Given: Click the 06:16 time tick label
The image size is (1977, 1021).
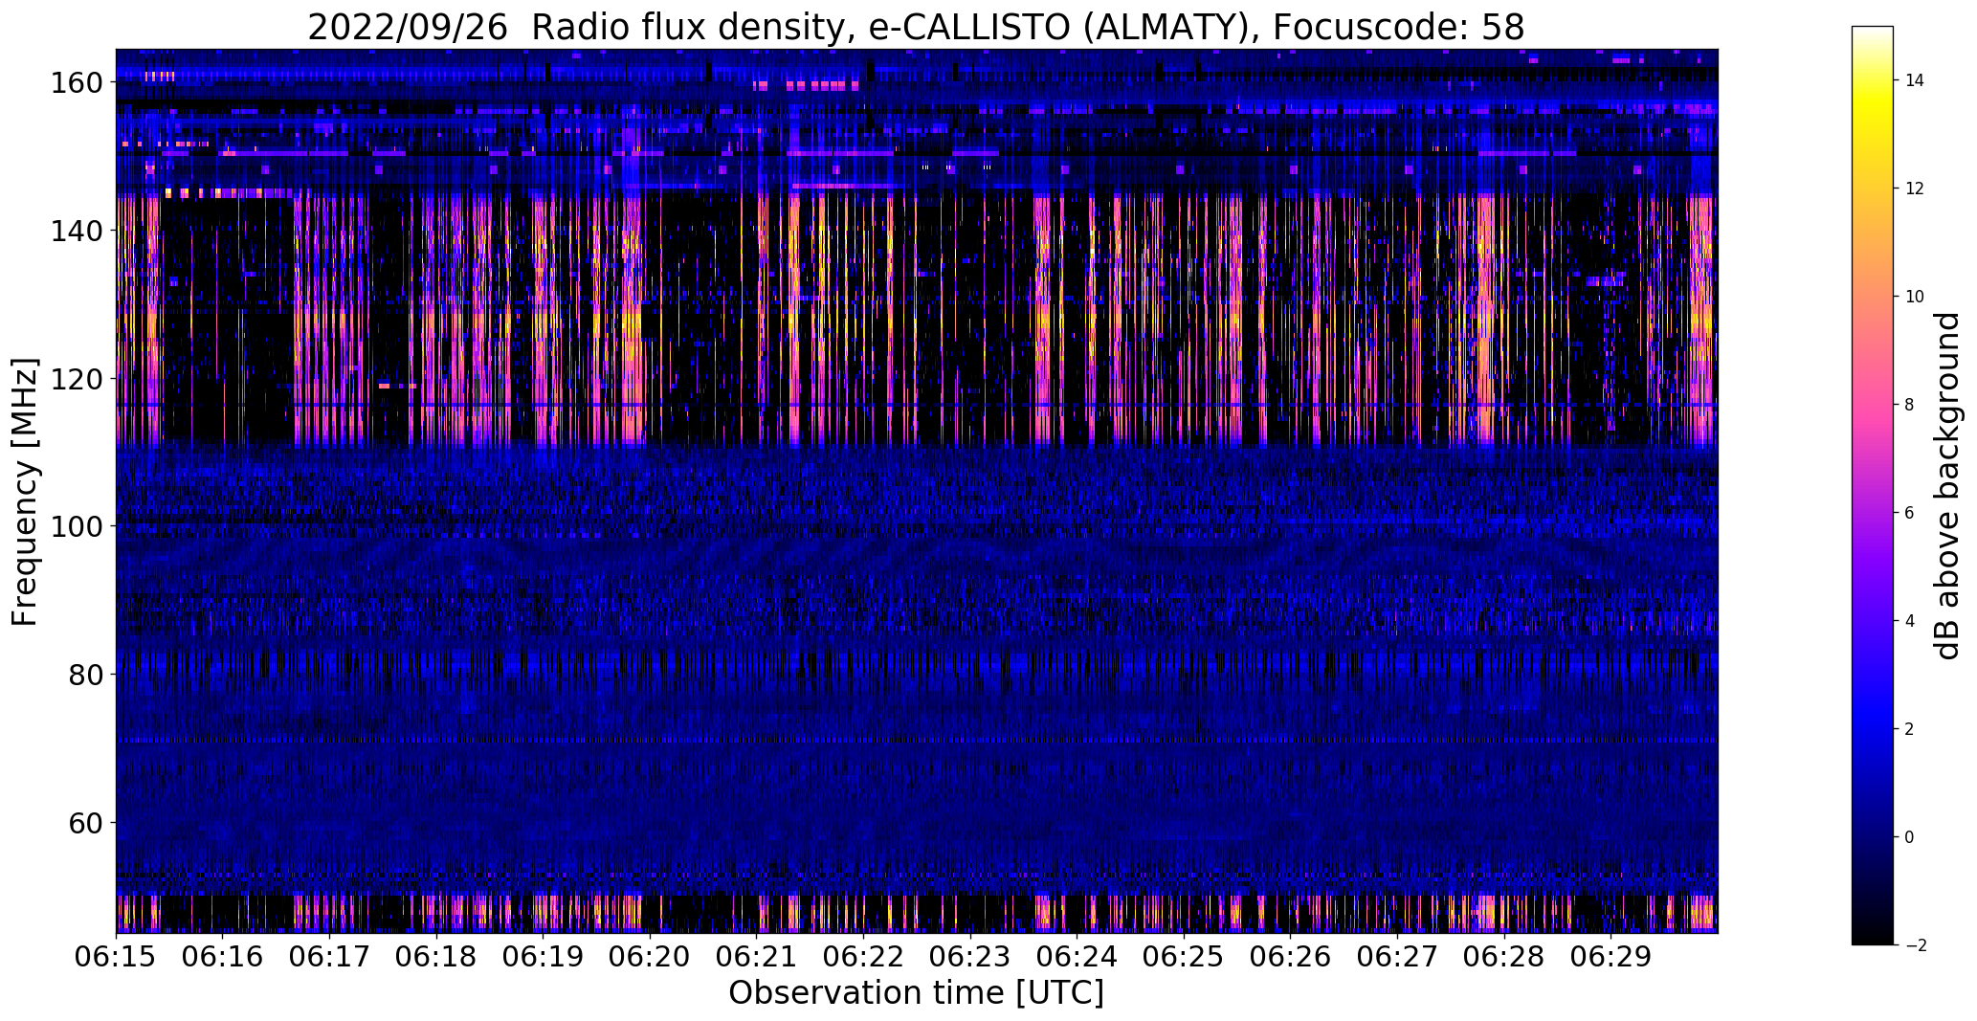Looking at the screenshot, I should (223, 956).
